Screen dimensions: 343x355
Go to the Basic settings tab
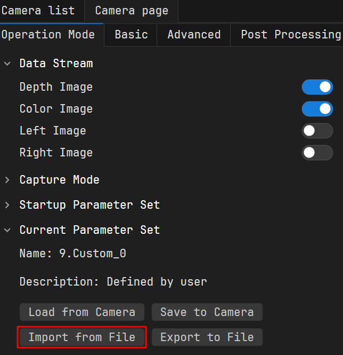[x=131, y=35]
